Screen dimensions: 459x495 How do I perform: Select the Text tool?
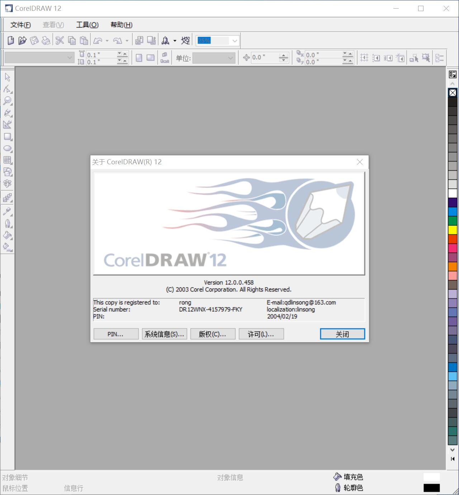[x=7, y=184]
